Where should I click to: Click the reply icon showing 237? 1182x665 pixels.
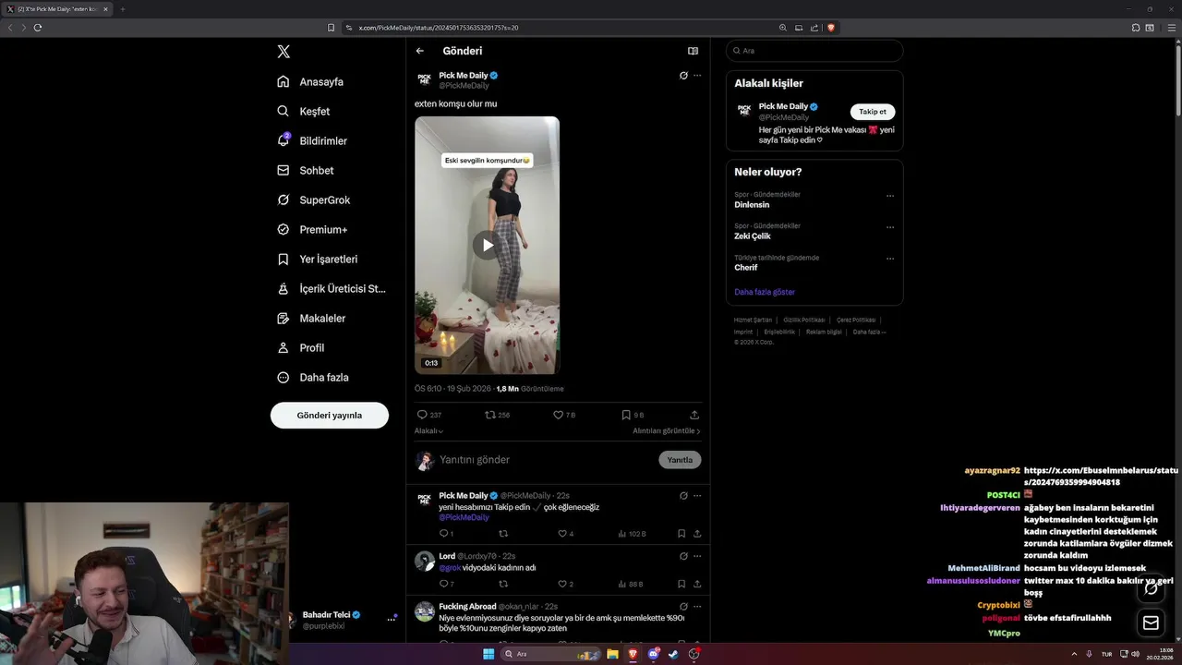click(429, 415)
